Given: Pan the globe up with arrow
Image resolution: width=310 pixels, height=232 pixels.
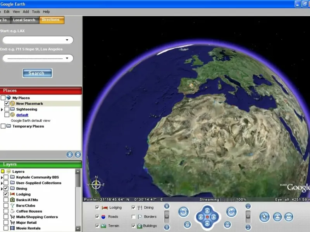Looking at the screenshot, I should [207, 210].
